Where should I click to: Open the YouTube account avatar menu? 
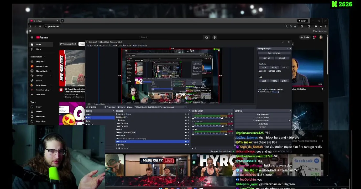[x=321, y=37]
